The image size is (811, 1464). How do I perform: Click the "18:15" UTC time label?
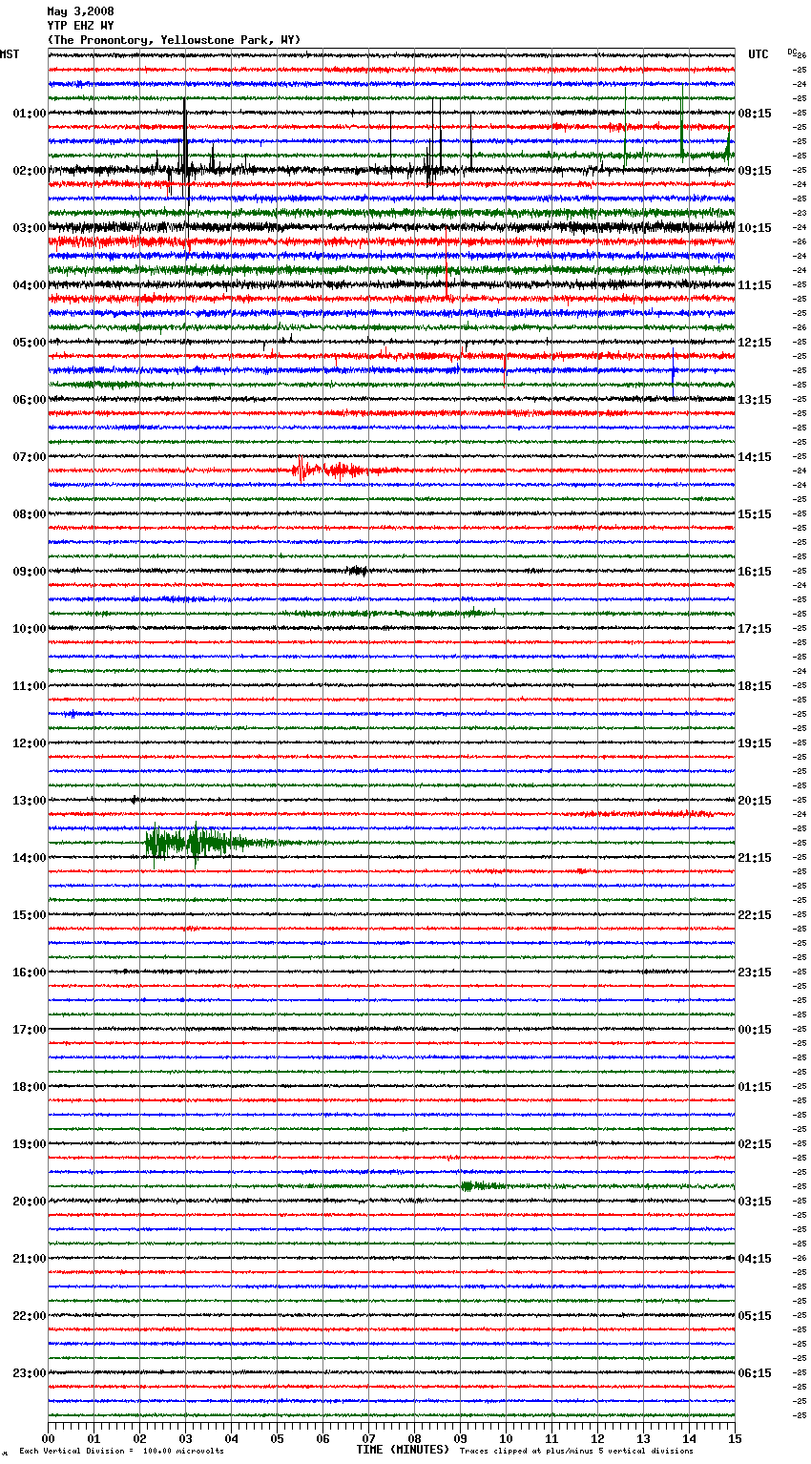755,686
